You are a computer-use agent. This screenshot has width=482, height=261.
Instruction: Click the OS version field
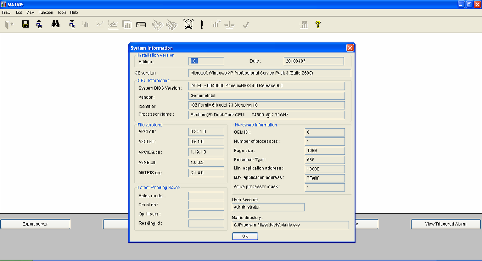[270, 73]
